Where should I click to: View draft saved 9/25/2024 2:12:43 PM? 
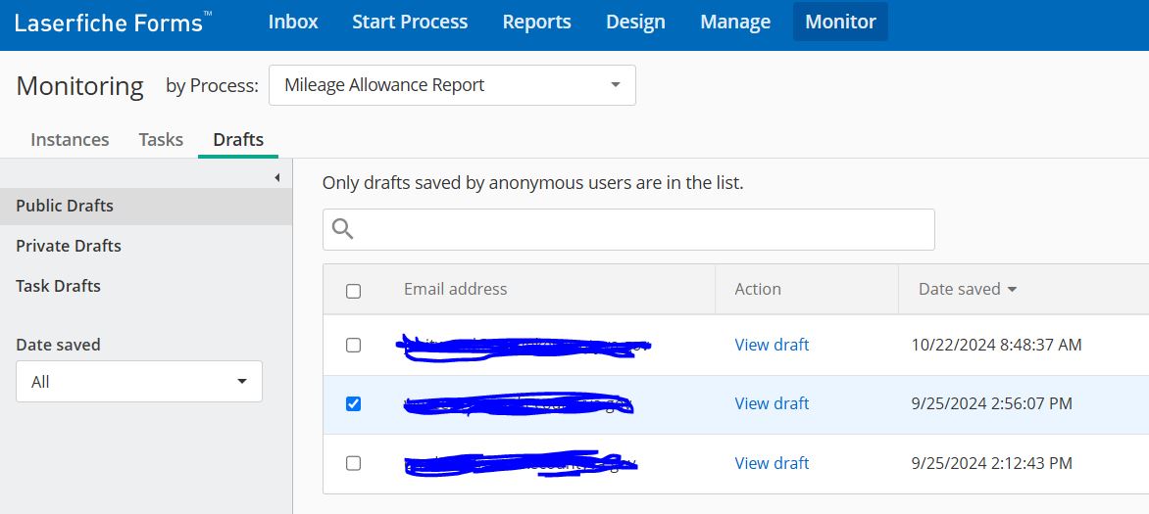[772, 463]
